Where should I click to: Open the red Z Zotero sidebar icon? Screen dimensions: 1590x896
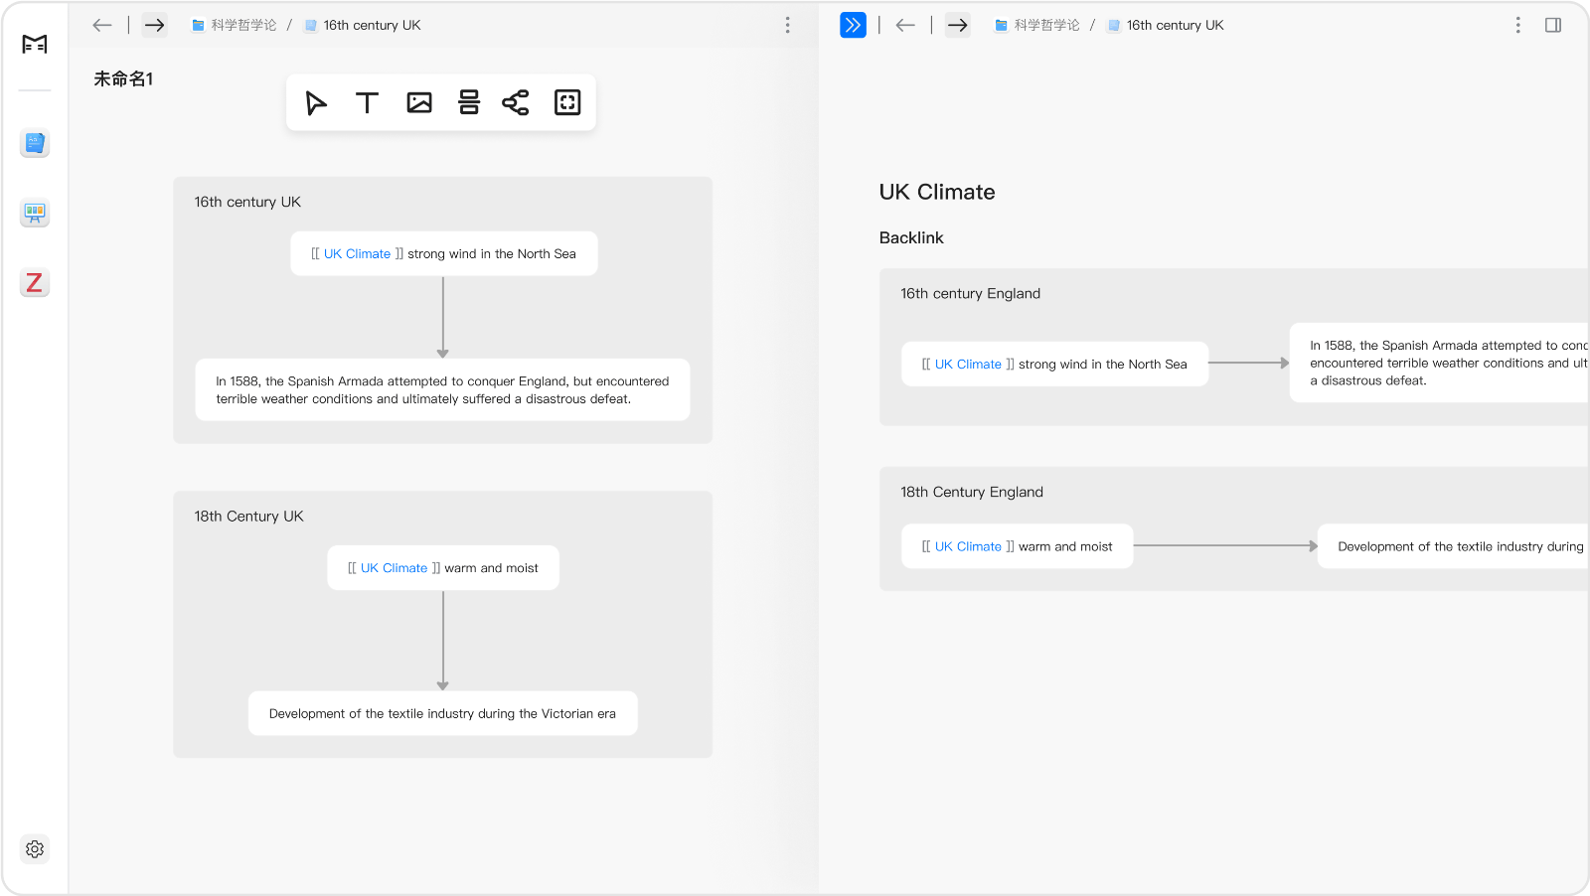[x=35, y=283]
